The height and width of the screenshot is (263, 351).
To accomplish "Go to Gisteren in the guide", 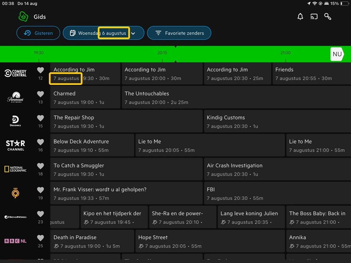I will click(38, 33).
